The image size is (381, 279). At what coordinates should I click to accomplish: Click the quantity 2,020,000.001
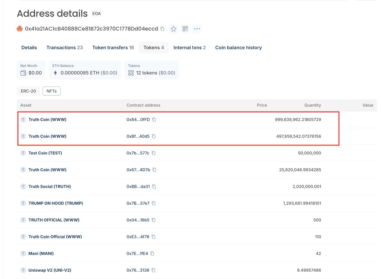tap(307, 187)
